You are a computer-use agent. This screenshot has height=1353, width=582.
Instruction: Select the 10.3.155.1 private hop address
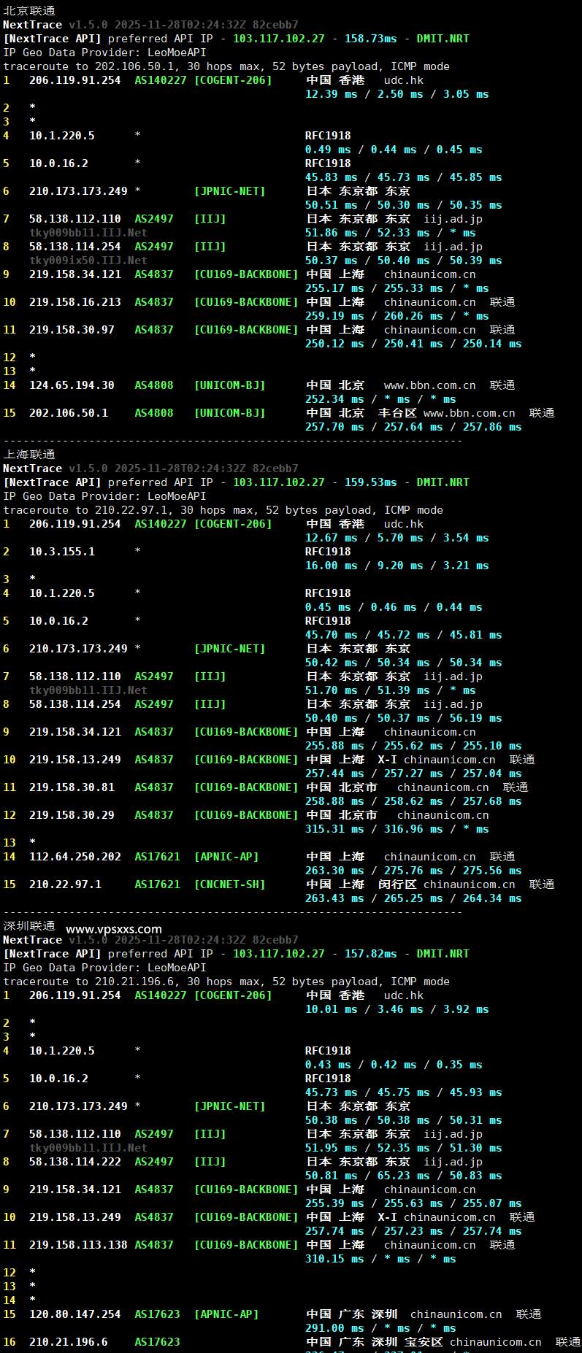[x=62, y=552]
